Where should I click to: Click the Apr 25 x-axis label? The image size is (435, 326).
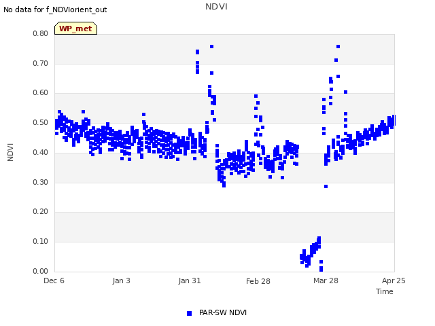pos(394,280)
